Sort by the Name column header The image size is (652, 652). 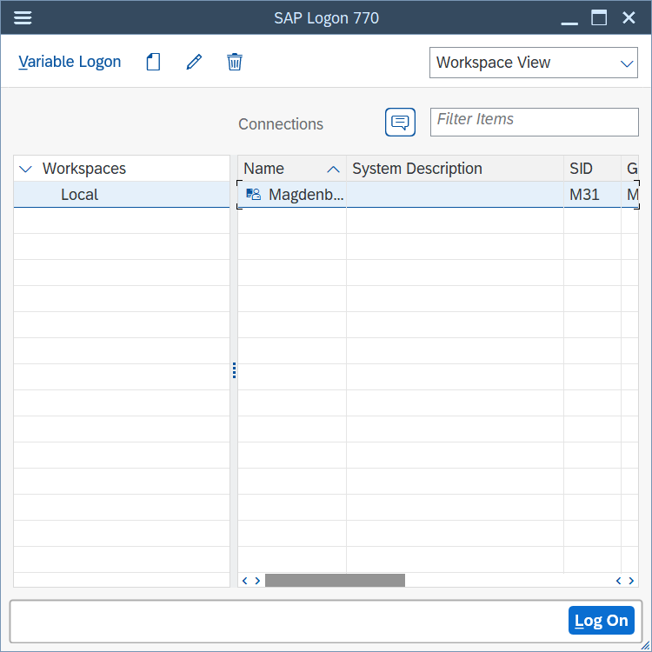point(292,169)
